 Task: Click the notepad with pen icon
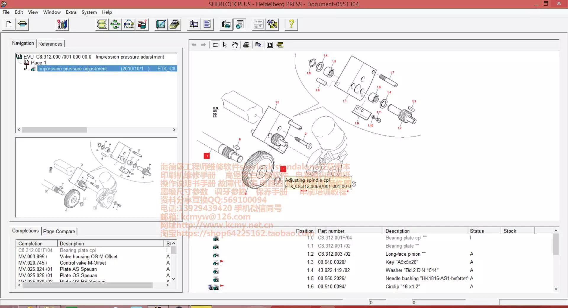pos(161,24)
